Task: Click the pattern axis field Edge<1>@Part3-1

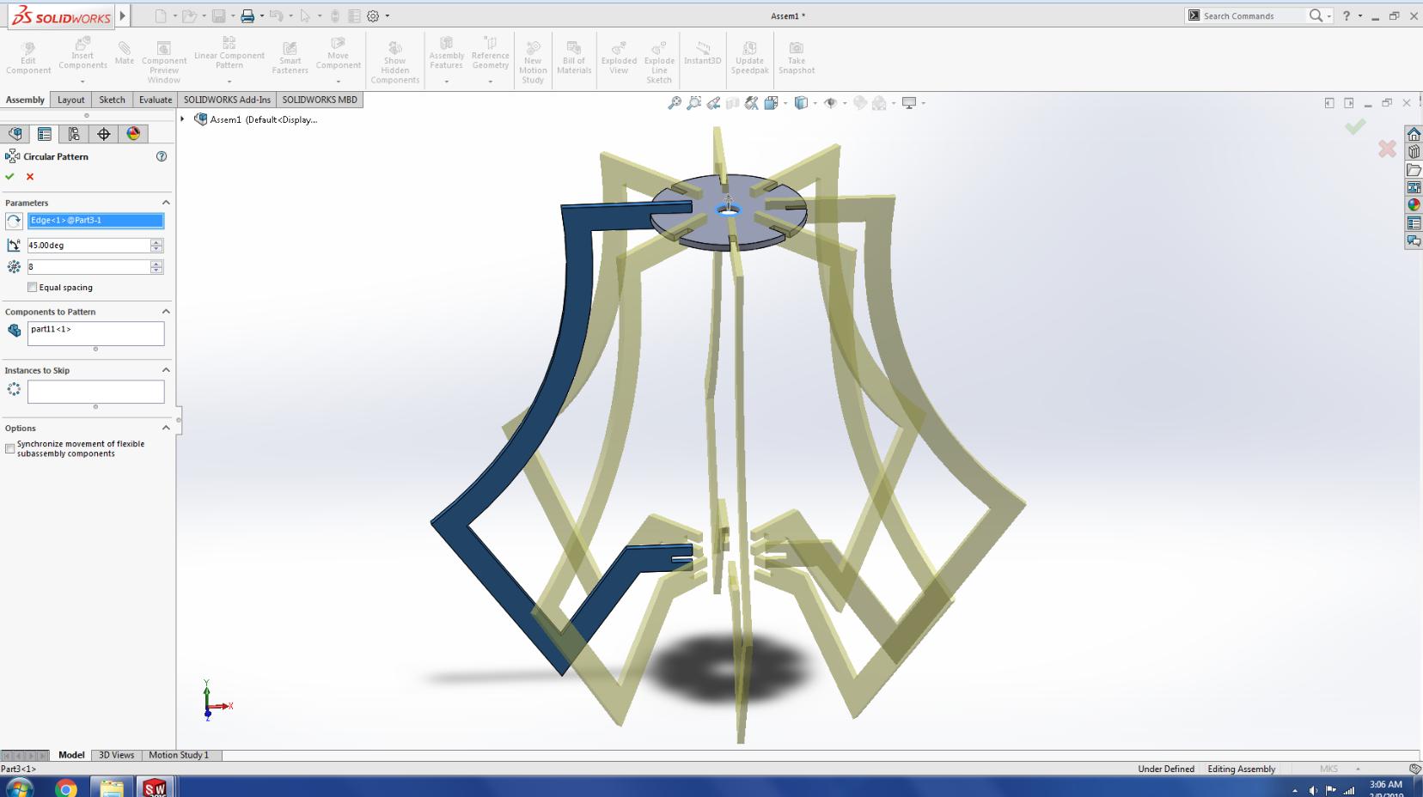Action: (x=95, y=221)
